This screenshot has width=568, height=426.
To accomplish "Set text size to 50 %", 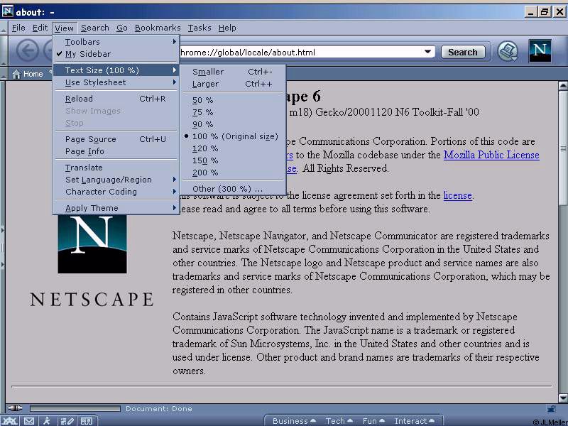I will (234, 100).
